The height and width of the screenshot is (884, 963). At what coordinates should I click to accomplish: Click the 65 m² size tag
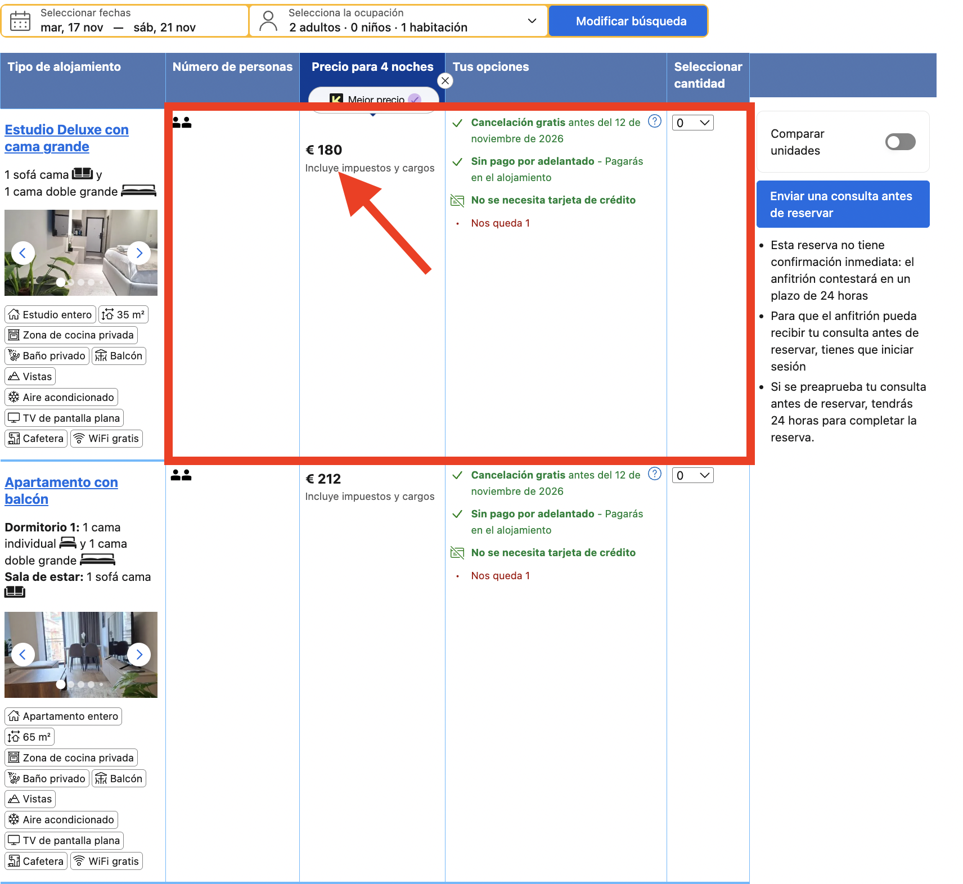(x=30, y=737)
